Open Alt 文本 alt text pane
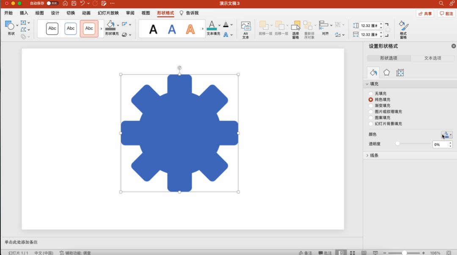 coord(246,30)
